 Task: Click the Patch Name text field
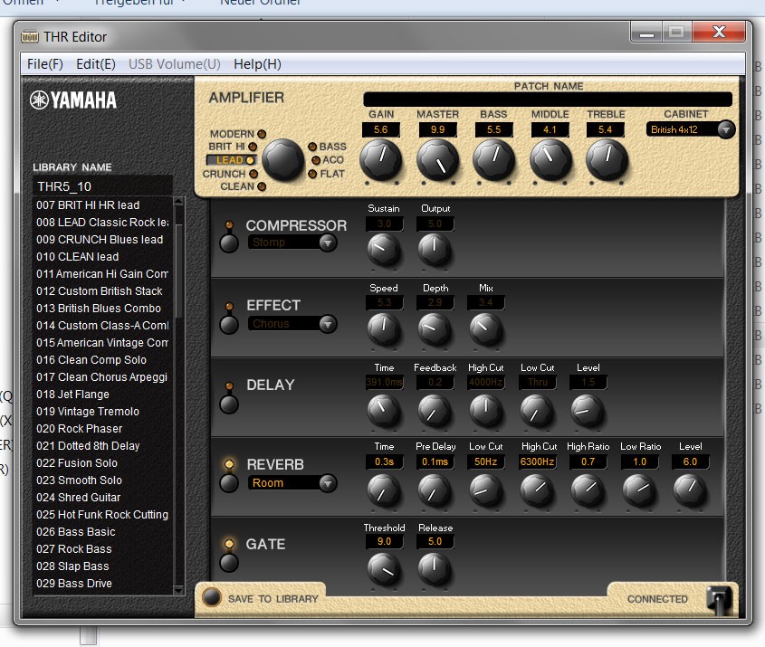click(548, 99)
